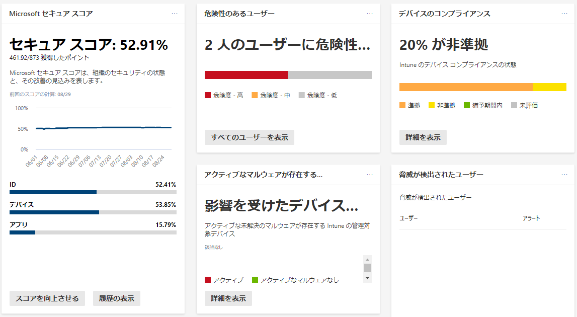
Task: Click the アプリ score progress bar
Action: 93,232
